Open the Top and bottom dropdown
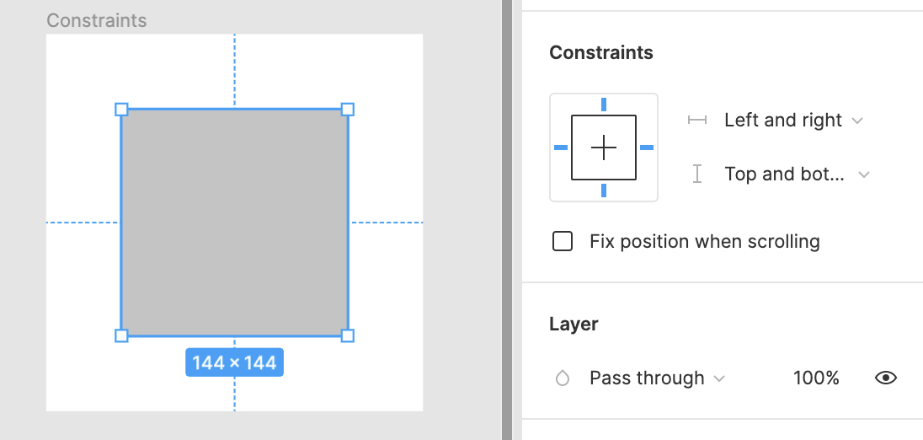This screenshot has width=923, height=440. tap(797, 174)
